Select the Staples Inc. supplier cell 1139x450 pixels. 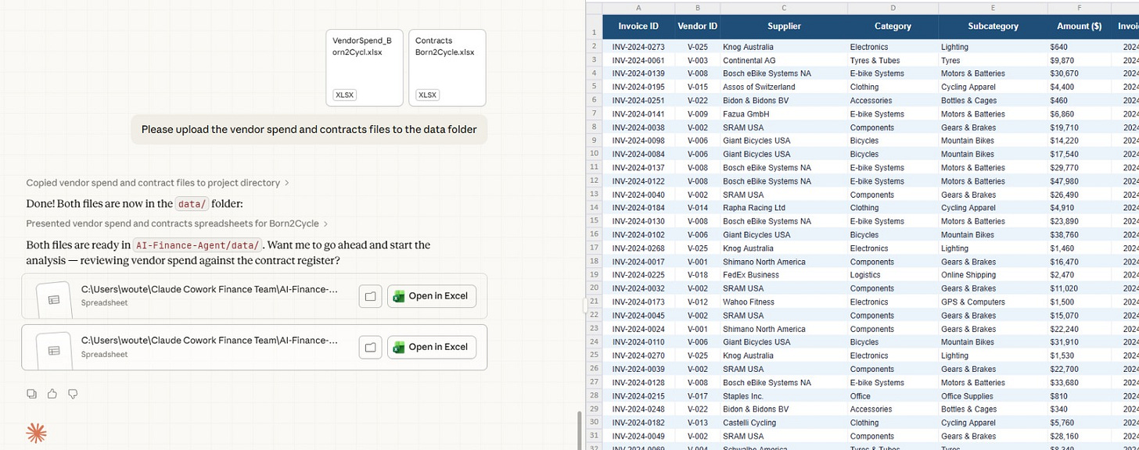point(784,396)
